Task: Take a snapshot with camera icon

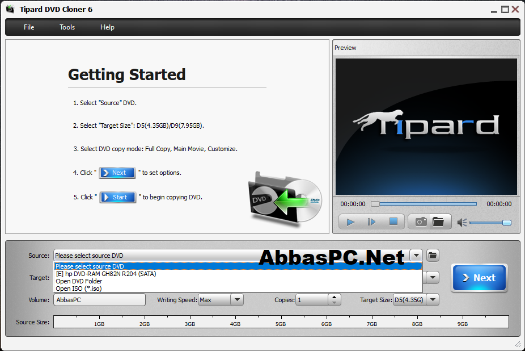Action: pos(421,222)
